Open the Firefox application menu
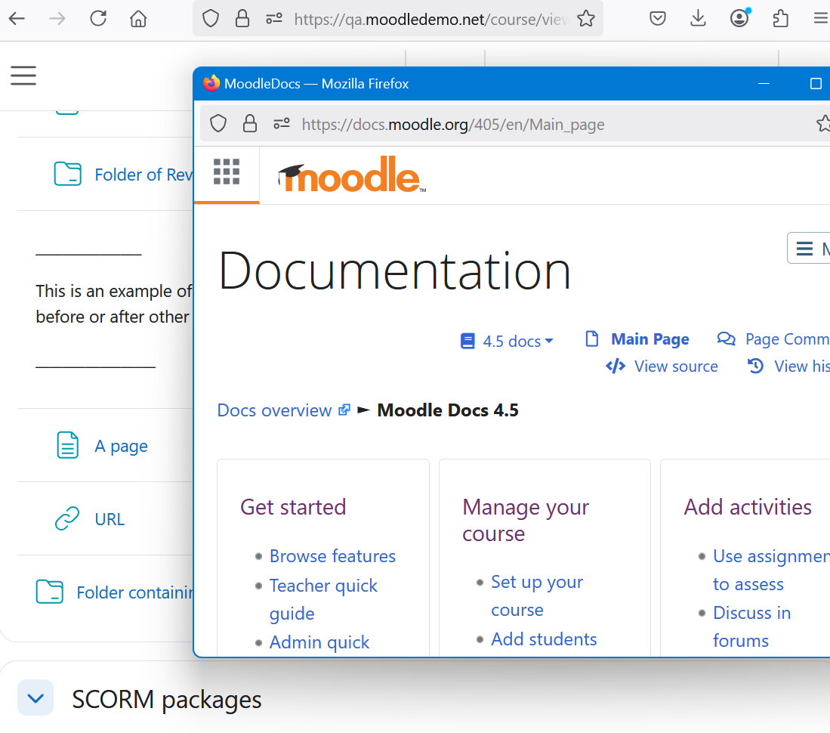Viewport: 830px width, 733px height. tap(821, 19)
